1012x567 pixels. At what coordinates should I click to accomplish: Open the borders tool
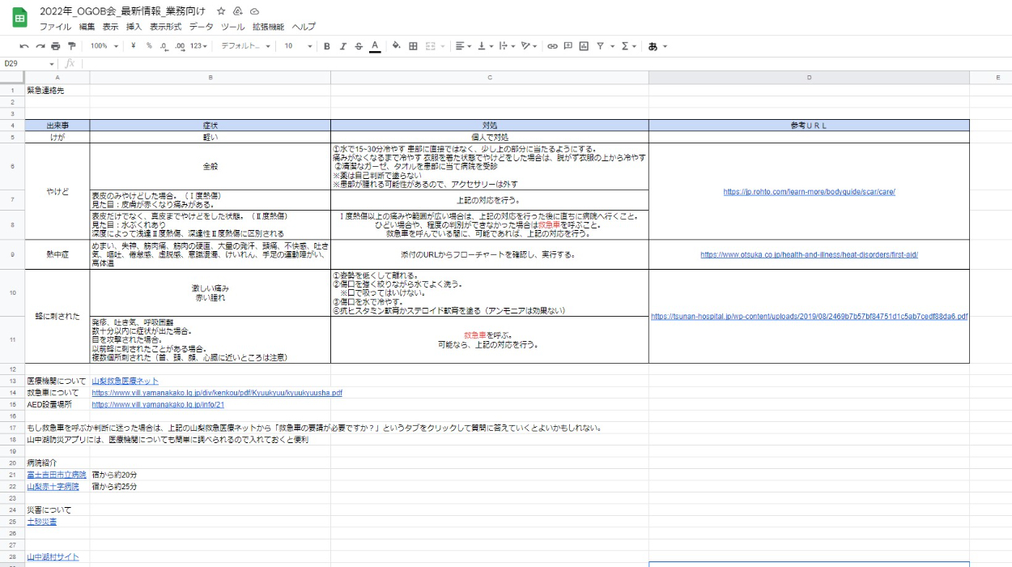413,46
